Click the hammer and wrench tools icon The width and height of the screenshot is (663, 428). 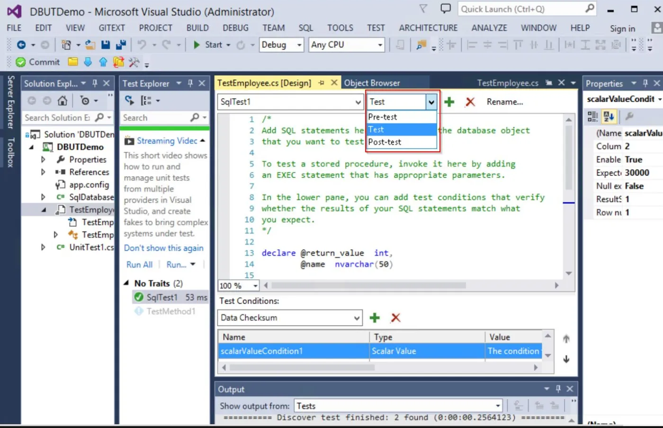134,62
